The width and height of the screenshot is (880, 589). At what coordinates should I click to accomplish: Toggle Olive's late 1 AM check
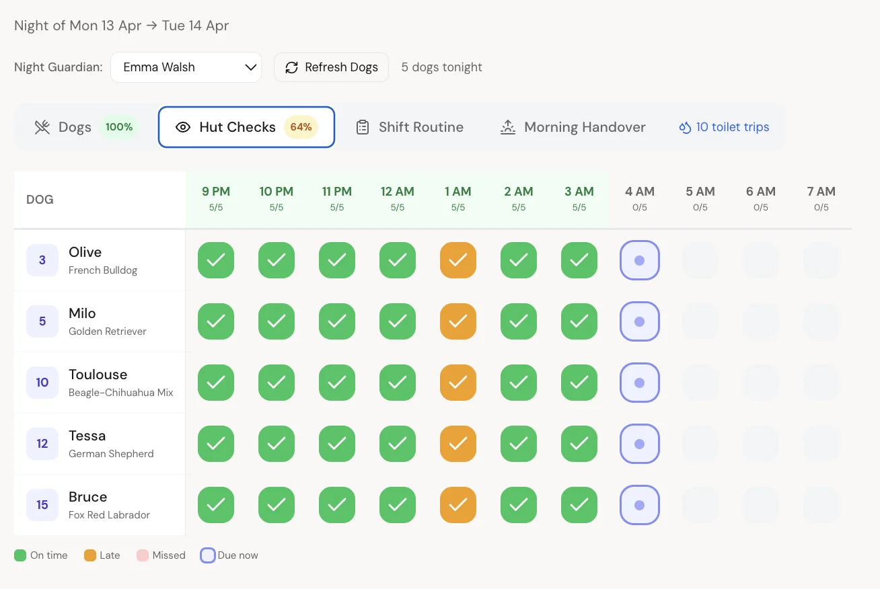pos(458,260)
